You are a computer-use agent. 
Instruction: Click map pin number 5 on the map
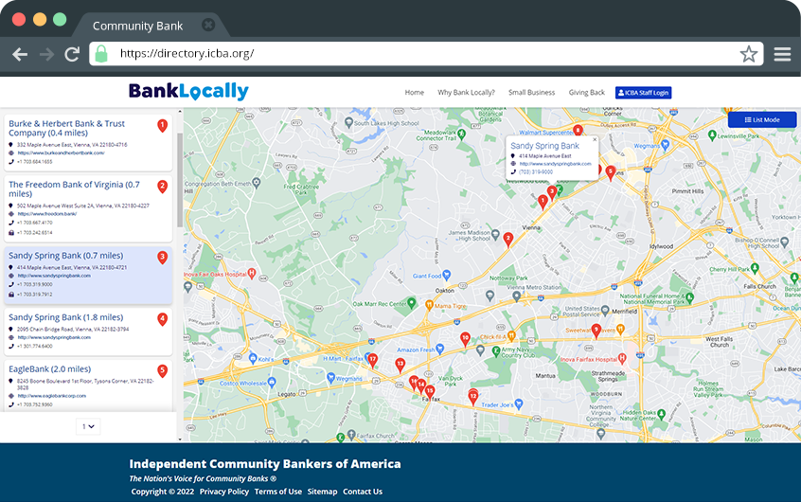(x=610, y=172)
